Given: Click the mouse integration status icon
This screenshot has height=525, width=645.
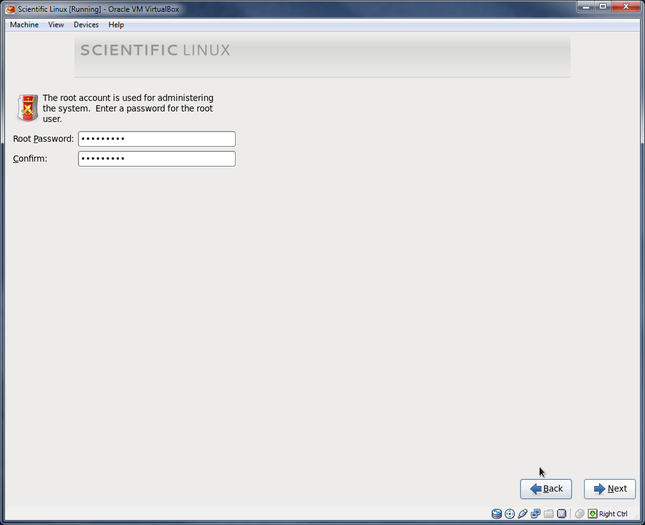Looking at the screenshot, I should [580, 513].
